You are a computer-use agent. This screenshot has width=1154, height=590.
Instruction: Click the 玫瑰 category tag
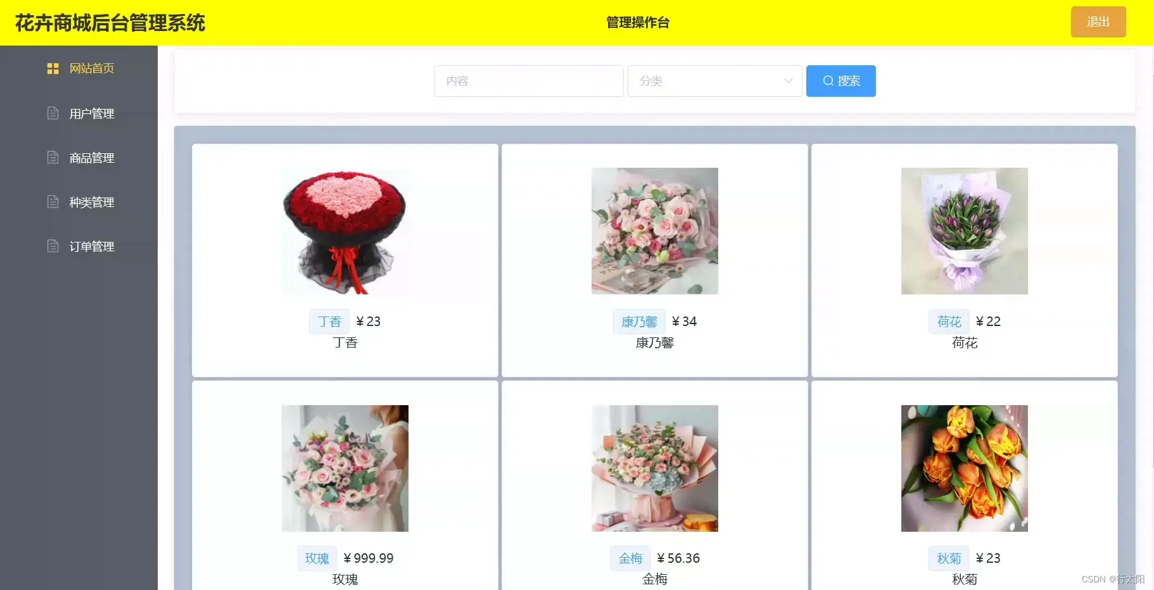tap(317, 558)
